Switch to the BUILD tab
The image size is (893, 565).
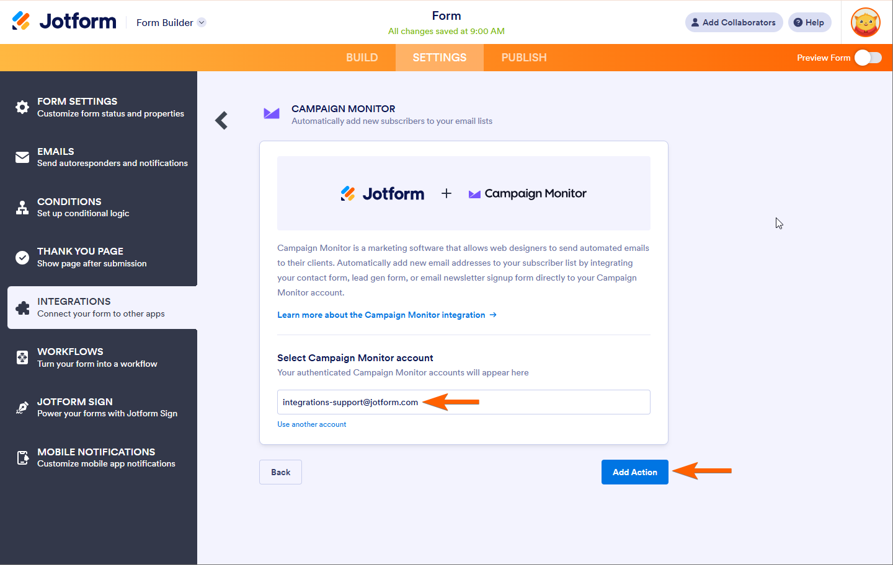pos(362,58)
